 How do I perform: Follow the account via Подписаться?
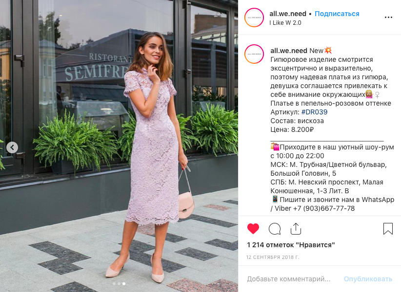tap(337, 14)
